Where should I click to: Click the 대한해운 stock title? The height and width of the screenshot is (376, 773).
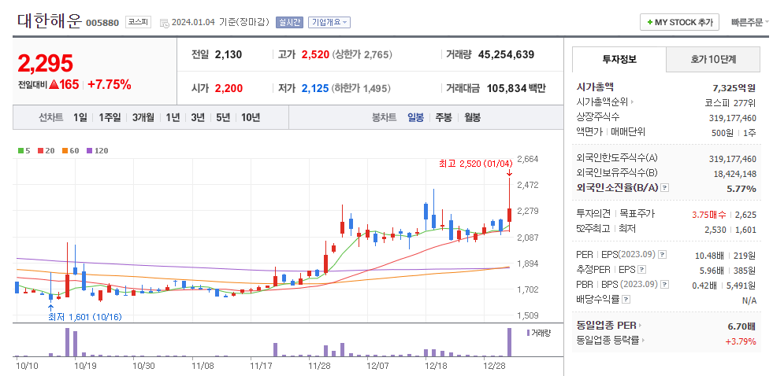(x=50, y=21)
